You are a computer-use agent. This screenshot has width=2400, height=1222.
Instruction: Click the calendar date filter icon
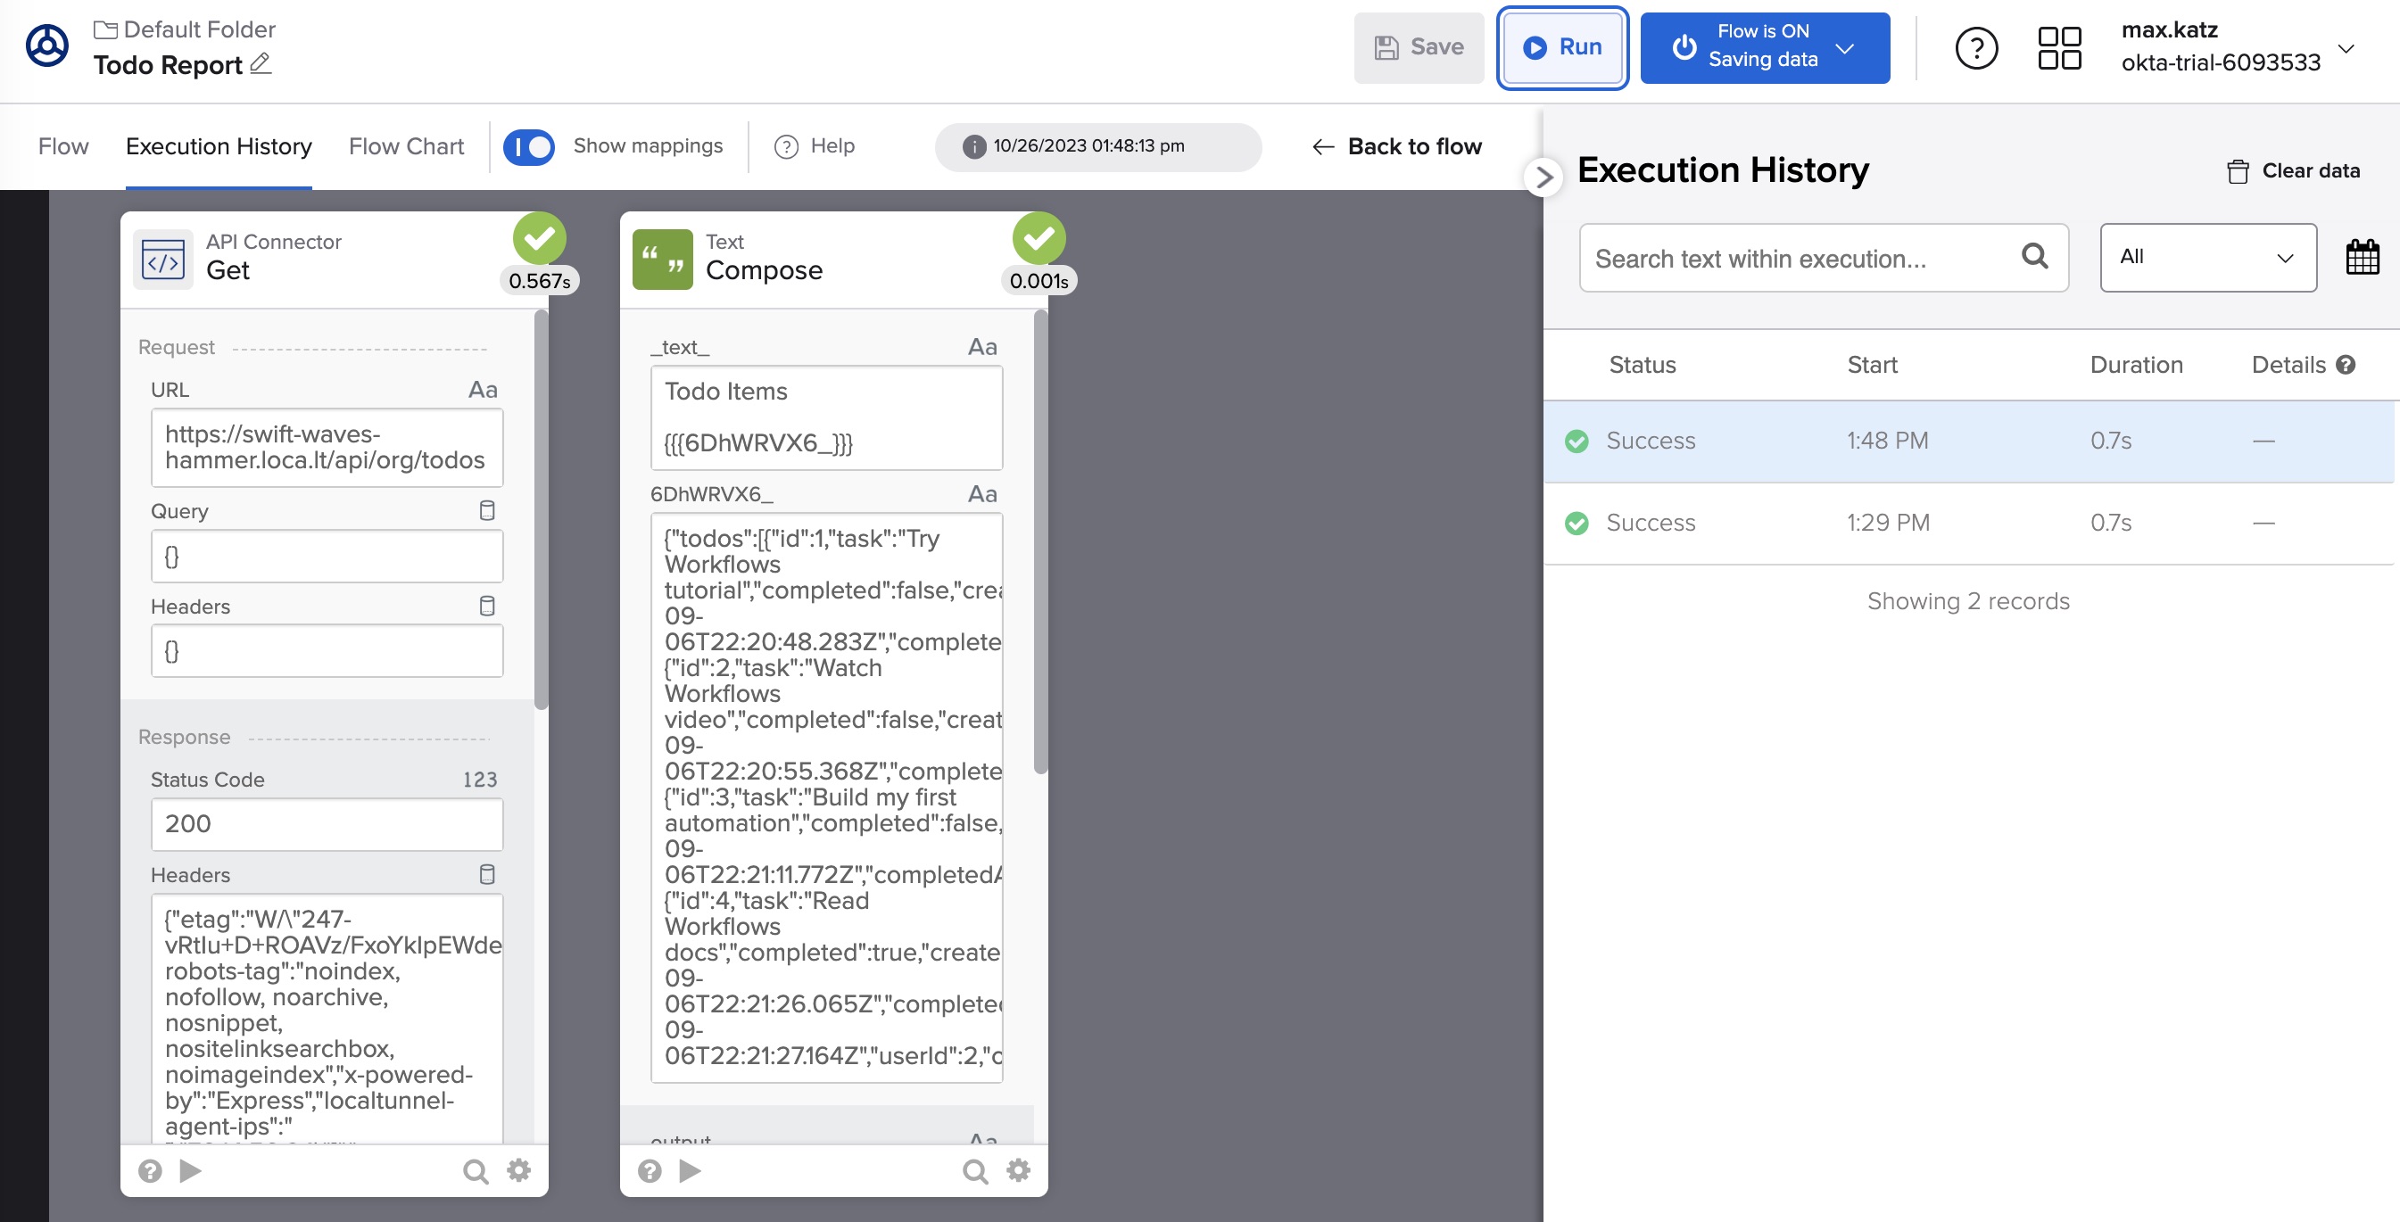point(2362,257)
